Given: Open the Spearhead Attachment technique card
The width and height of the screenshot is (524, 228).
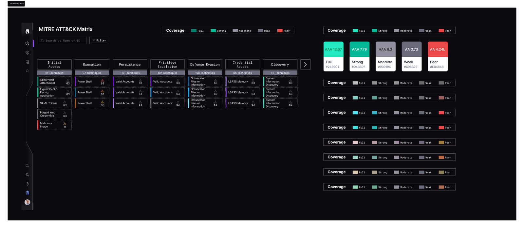Looking at the screenshot, I should coord(54,82).
